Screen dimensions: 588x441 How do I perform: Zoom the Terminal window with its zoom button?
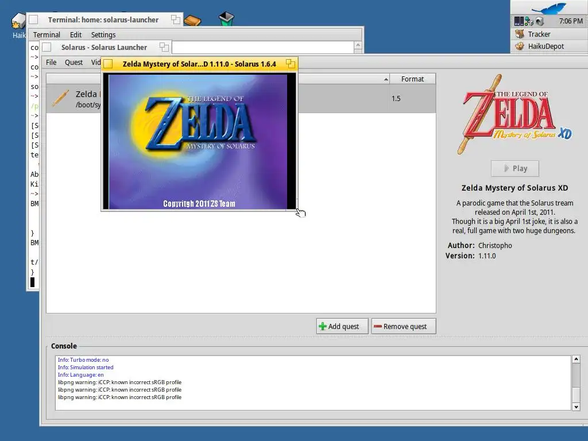pyautogui.click(x=176, y=20)
